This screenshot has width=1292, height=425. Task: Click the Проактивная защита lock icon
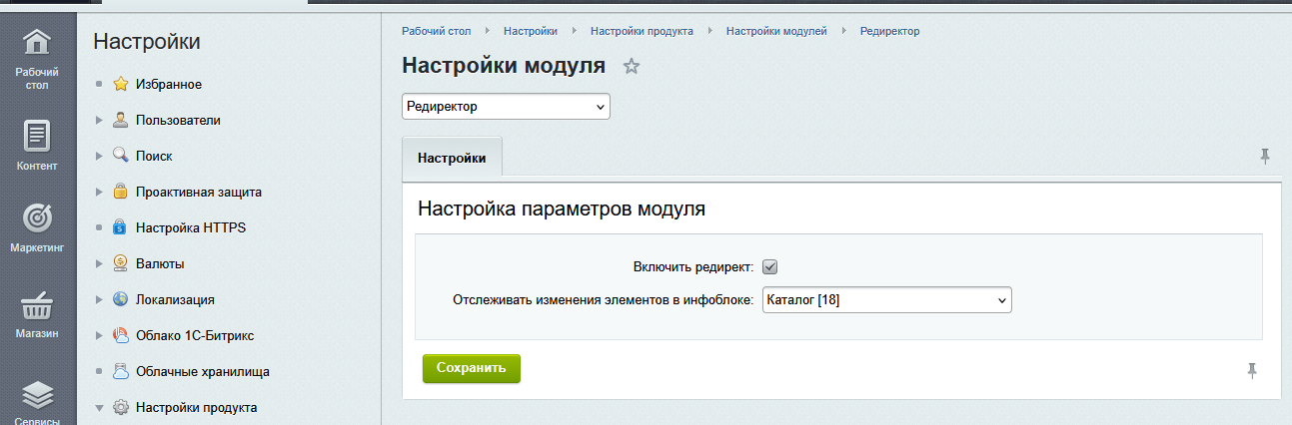tap(120, 192)
